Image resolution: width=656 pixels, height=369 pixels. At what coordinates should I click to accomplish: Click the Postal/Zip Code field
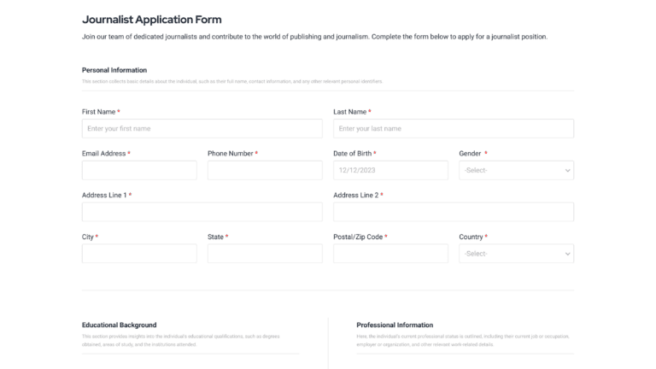point(390,254)
